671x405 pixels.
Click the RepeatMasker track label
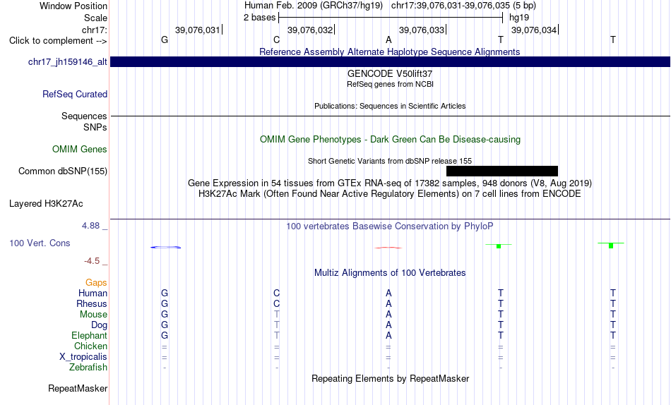pyautogui.click(x=78, y=388)
